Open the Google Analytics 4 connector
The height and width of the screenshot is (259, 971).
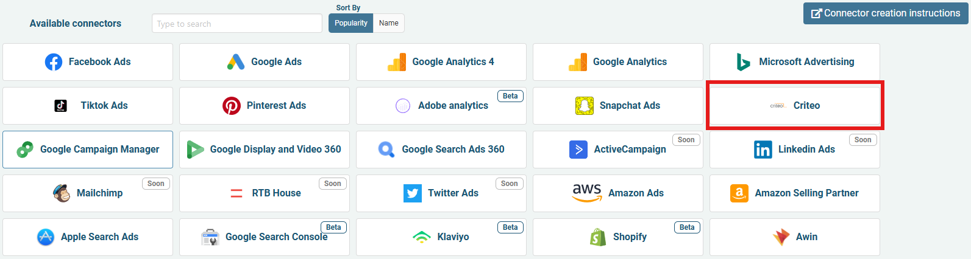pos(441,62)
